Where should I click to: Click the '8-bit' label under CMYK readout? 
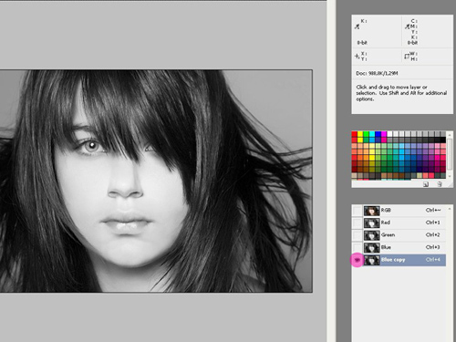[x=412, y=43]
